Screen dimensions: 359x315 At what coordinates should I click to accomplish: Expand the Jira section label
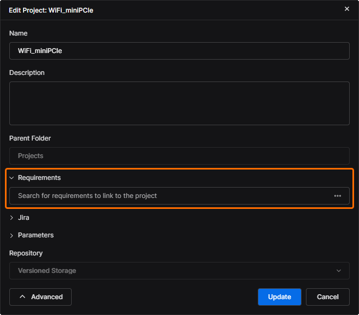pyautogui.click(x=24, y=218)
